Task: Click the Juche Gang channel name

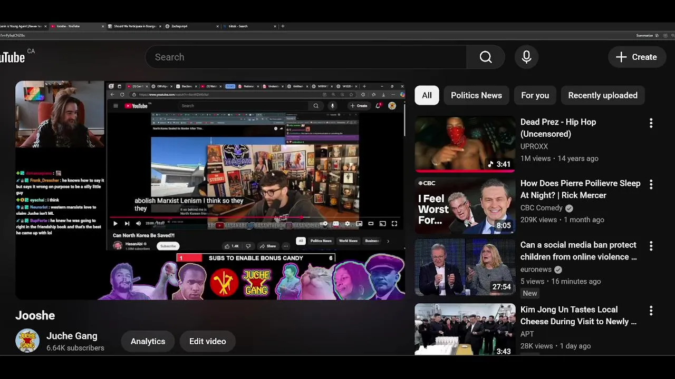Action: (x=72, y=336)
